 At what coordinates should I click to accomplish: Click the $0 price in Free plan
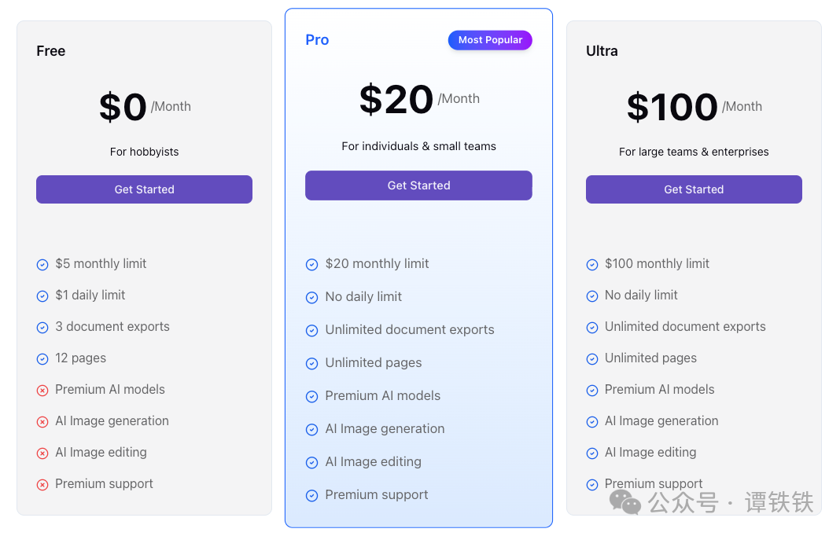pyautogui.click(x=123, y=107)
